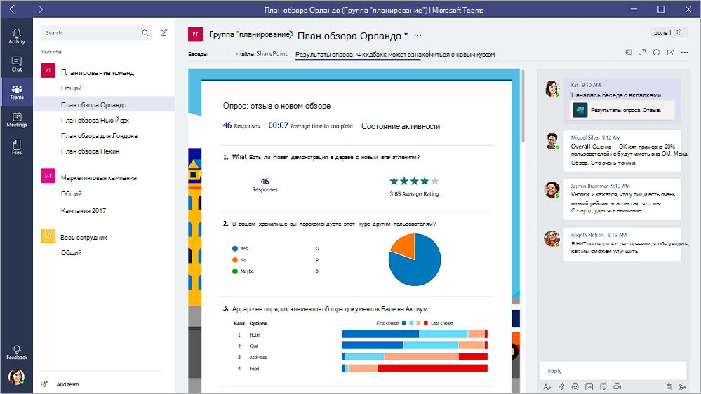Select the Результаты опроса tab
The image size is (701, 394).
[395, 55]
